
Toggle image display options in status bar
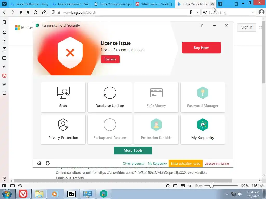coord(183,186)
